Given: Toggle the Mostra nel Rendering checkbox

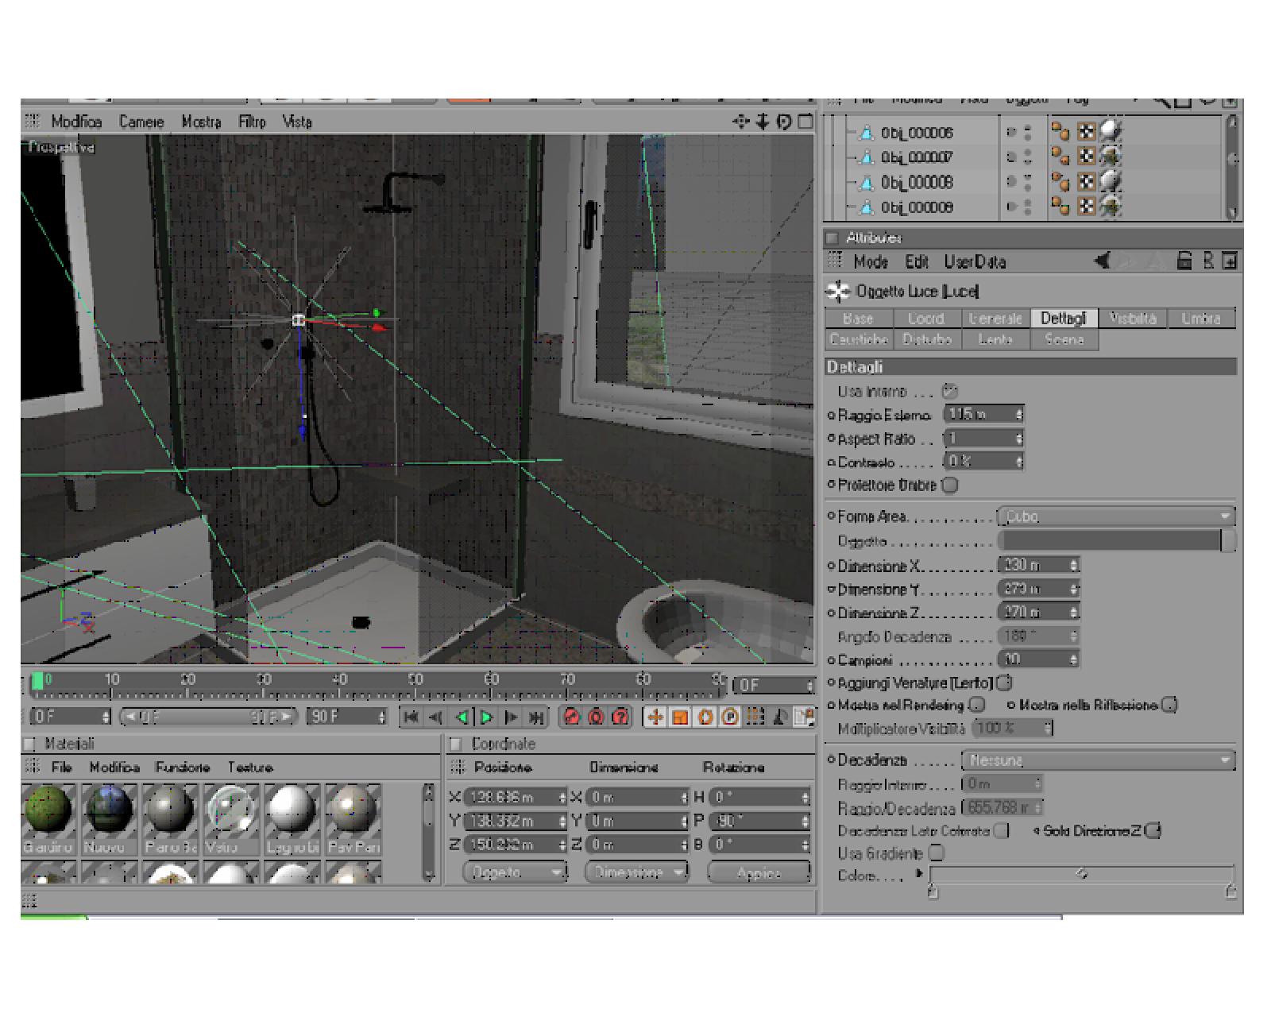Looking at the screenshot, I should (x=977, y=705).
